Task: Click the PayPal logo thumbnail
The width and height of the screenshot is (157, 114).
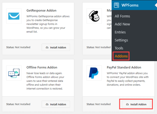Action: [94, 73]
